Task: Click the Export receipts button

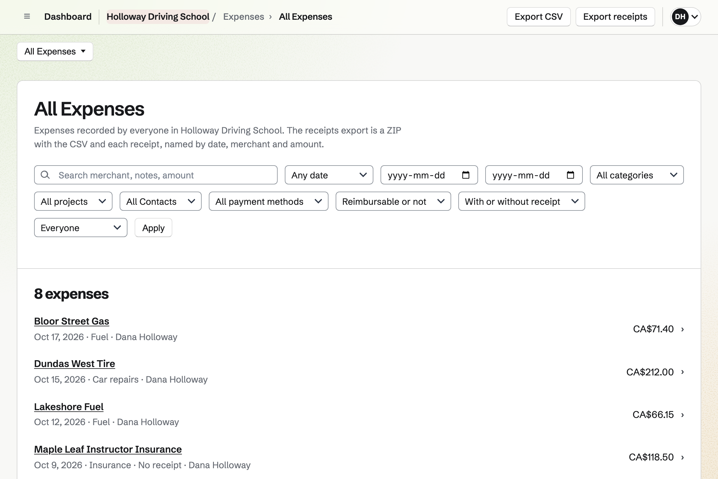Action: click(615, 16)
